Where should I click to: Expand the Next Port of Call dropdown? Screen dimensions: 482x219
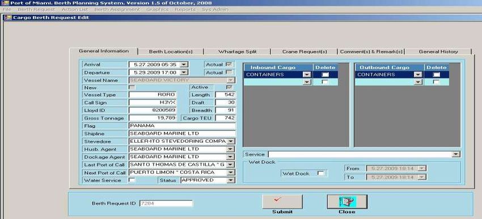(231, 173)
